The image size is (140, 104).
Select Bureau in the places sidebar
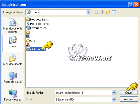pos(13,43)
